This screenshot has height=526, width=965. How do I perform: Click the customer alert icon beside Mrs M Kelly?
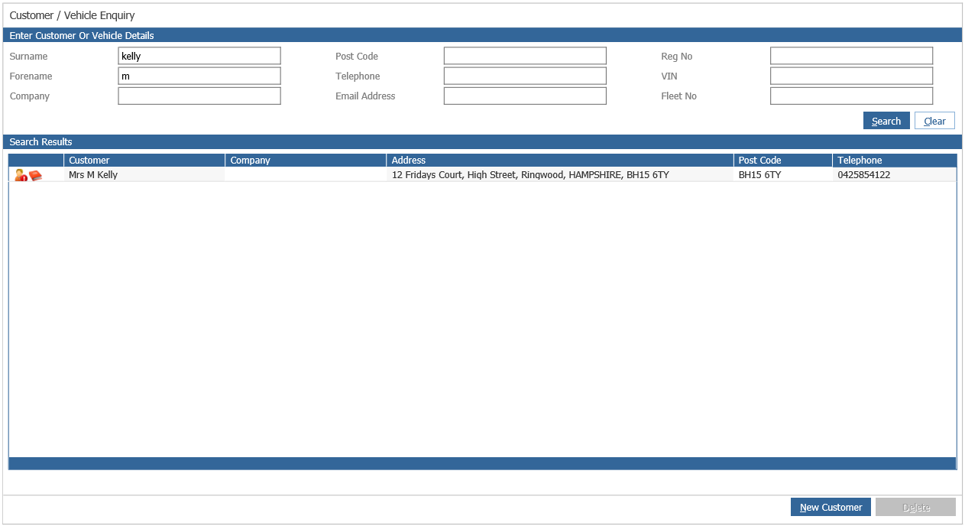pyautogui.click(x=20, y=174)
